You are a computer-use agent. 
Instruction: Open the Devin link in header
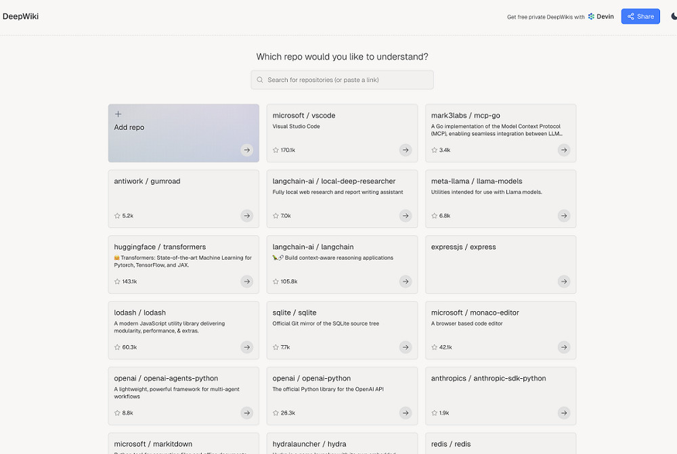click(x=600, y=16)
